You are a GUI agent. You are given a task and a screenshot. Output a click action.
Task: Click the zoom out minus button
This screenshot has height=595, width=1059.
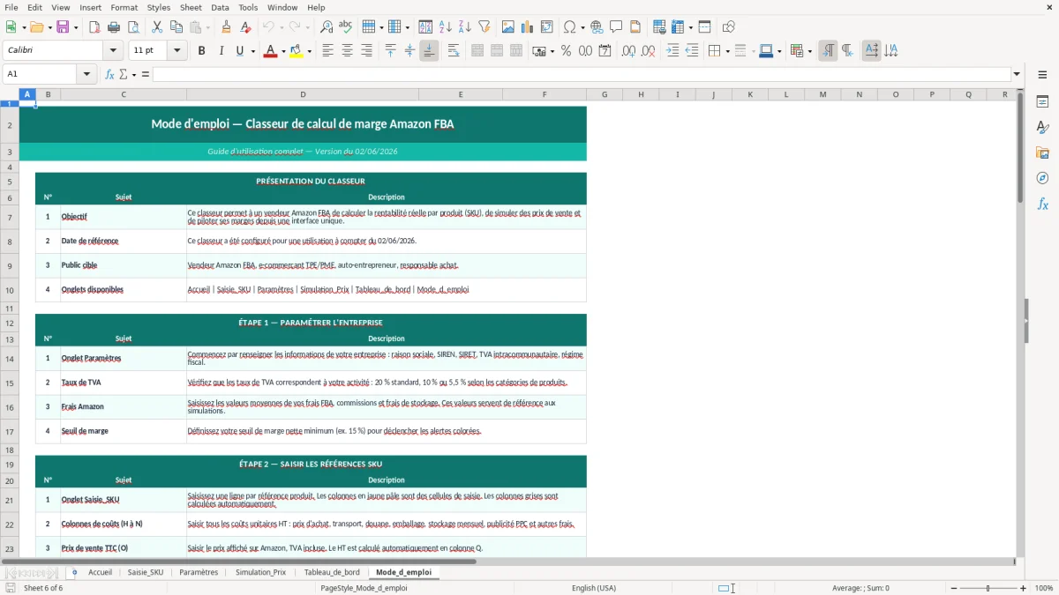click(952, 588)
